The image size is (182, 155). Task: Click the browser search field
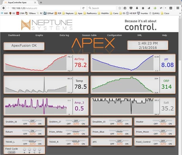pyautogui.click(x=102, y=8)
